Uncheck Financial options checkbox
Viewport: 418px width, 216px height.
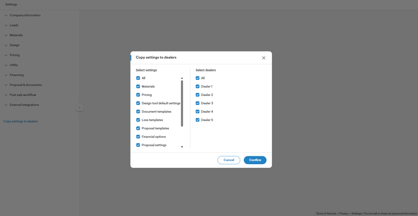click(x=138, y=137)
